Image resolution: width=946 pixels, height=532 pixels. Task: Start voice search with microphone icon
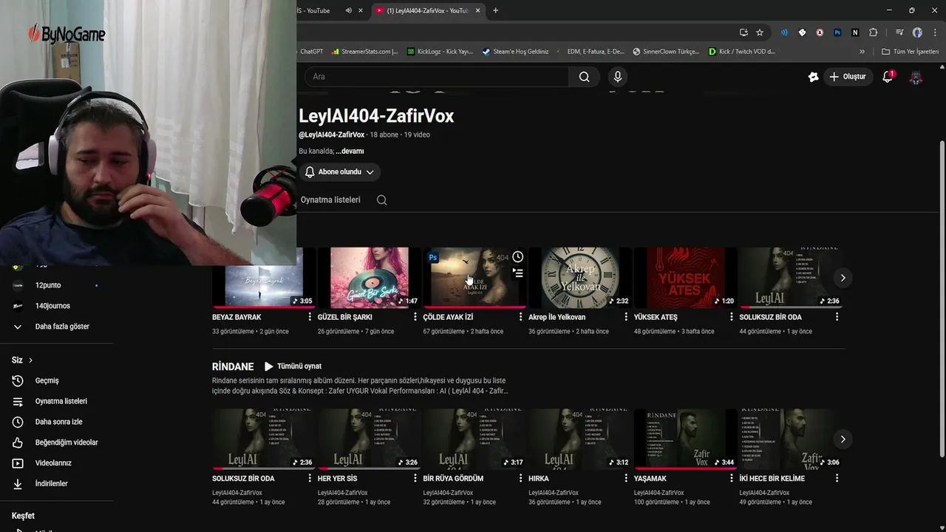tap(618, 77)
